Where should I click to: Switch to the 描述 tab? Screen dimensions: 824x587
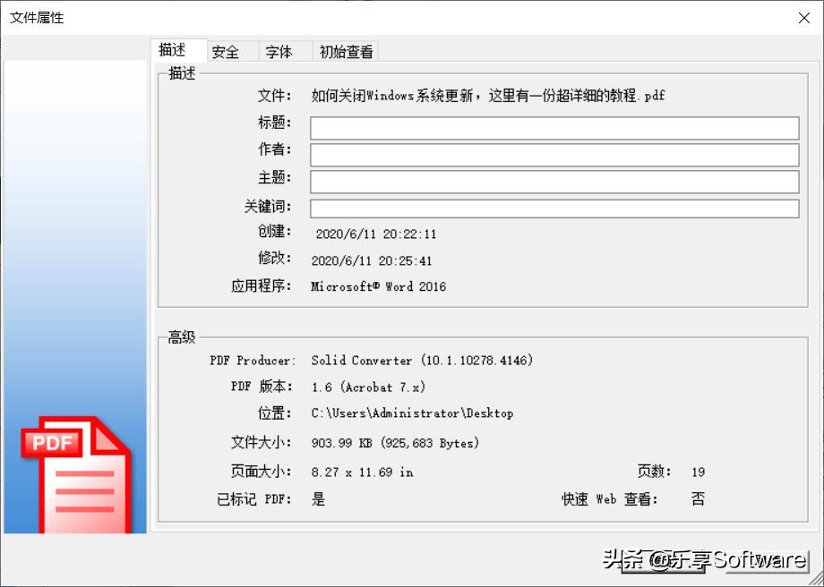coord(178,50)
